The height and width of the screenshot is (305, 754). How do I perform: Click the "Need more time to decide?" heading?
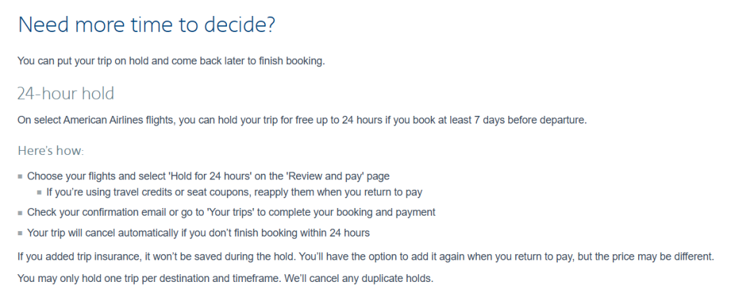click(x=147, y=24)
